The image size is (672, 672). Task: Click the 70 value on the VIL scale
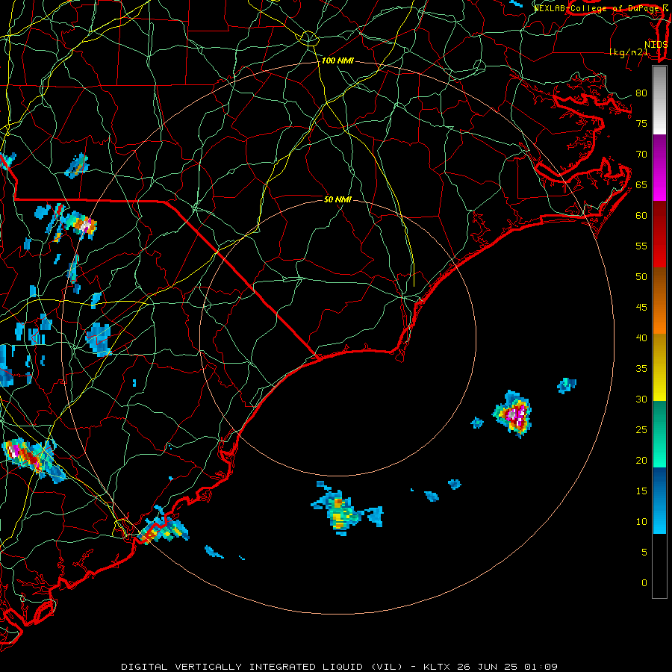[641, 155]
